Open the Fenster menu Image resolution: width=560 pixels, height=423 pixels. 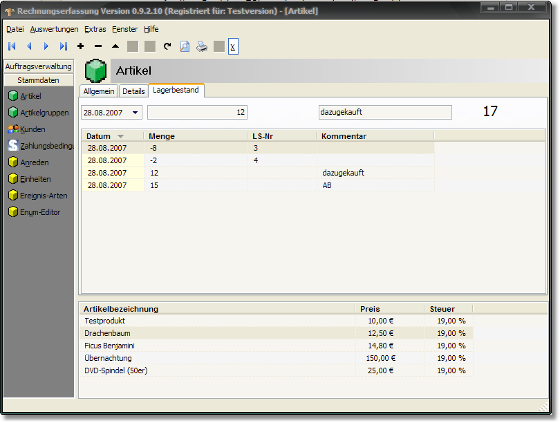click(x=124, y=29)
